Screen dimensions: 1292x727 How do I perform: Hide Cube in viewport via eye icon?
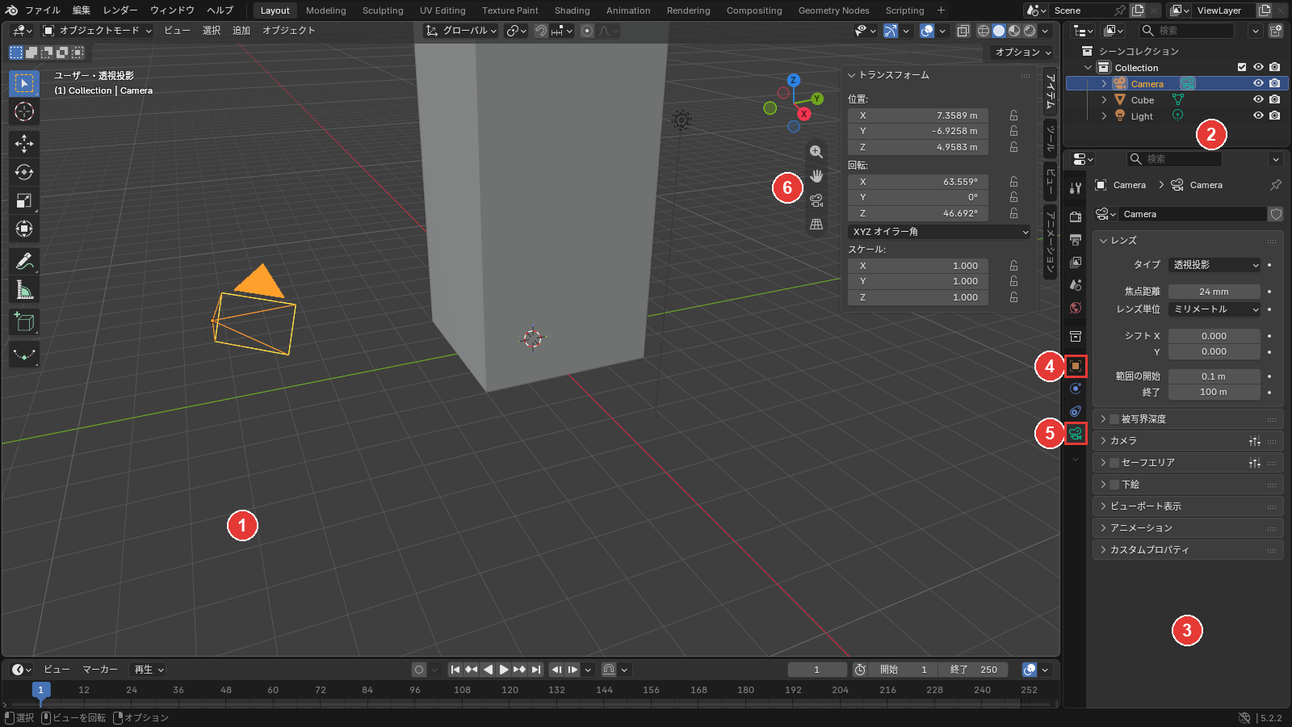1258,99
